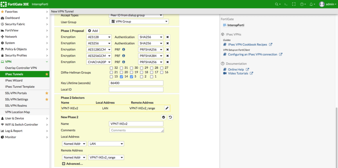338x168 pixels.
Task: Edit the VPNT-IKEv2 phase 2 selector
Action: [x=167, y=108]
